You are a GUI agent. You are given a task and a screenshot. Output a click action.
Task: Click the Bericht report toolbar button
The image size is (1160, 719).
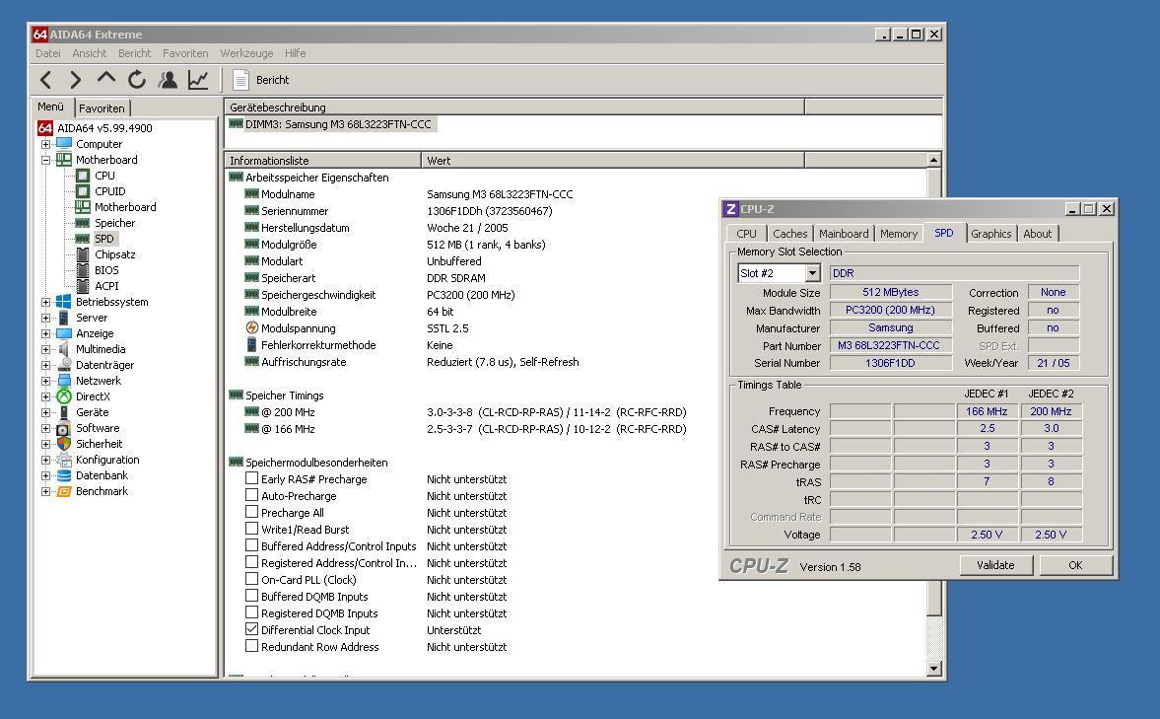[260, 80]
